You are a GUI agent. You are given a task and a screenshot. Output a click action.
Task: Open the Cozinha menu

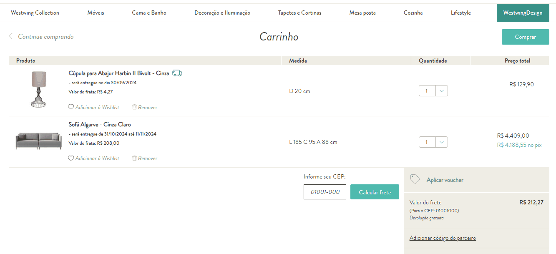[x=413, y=13]
